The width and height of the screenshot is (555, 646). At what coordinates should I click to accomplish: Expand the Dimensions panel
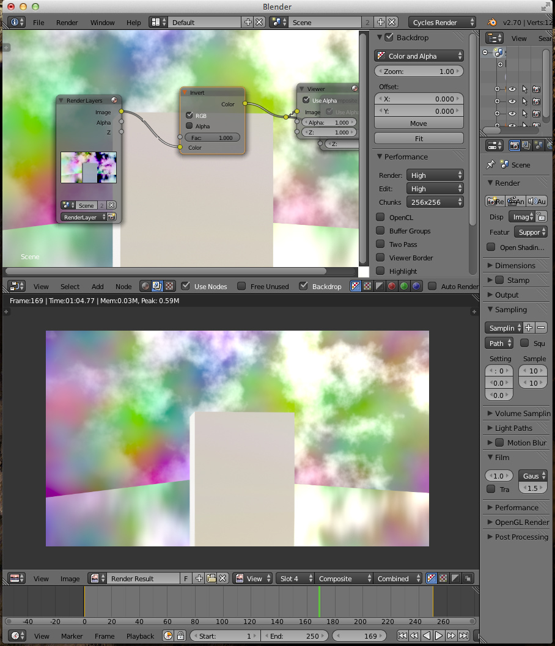tap(515, 265)
